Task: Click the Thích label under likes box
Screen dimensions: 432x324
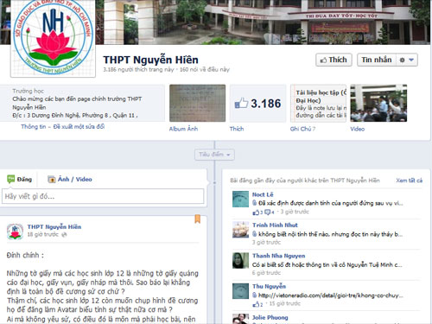Action: tap(237, 129)
